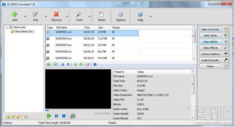The width and height of the screenshot is (235, 127).
Task: Open the Remove dropdown arrow
Action: click(67, 16)
